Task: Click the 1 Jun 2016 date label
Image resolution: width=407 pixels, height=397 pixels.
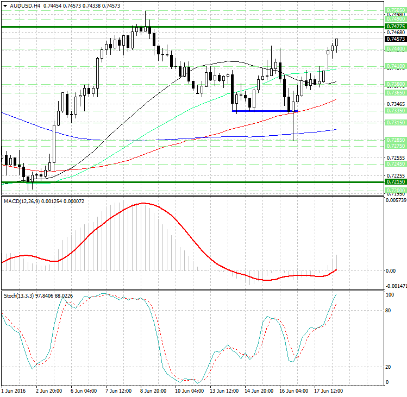Action: pos(15,390)
